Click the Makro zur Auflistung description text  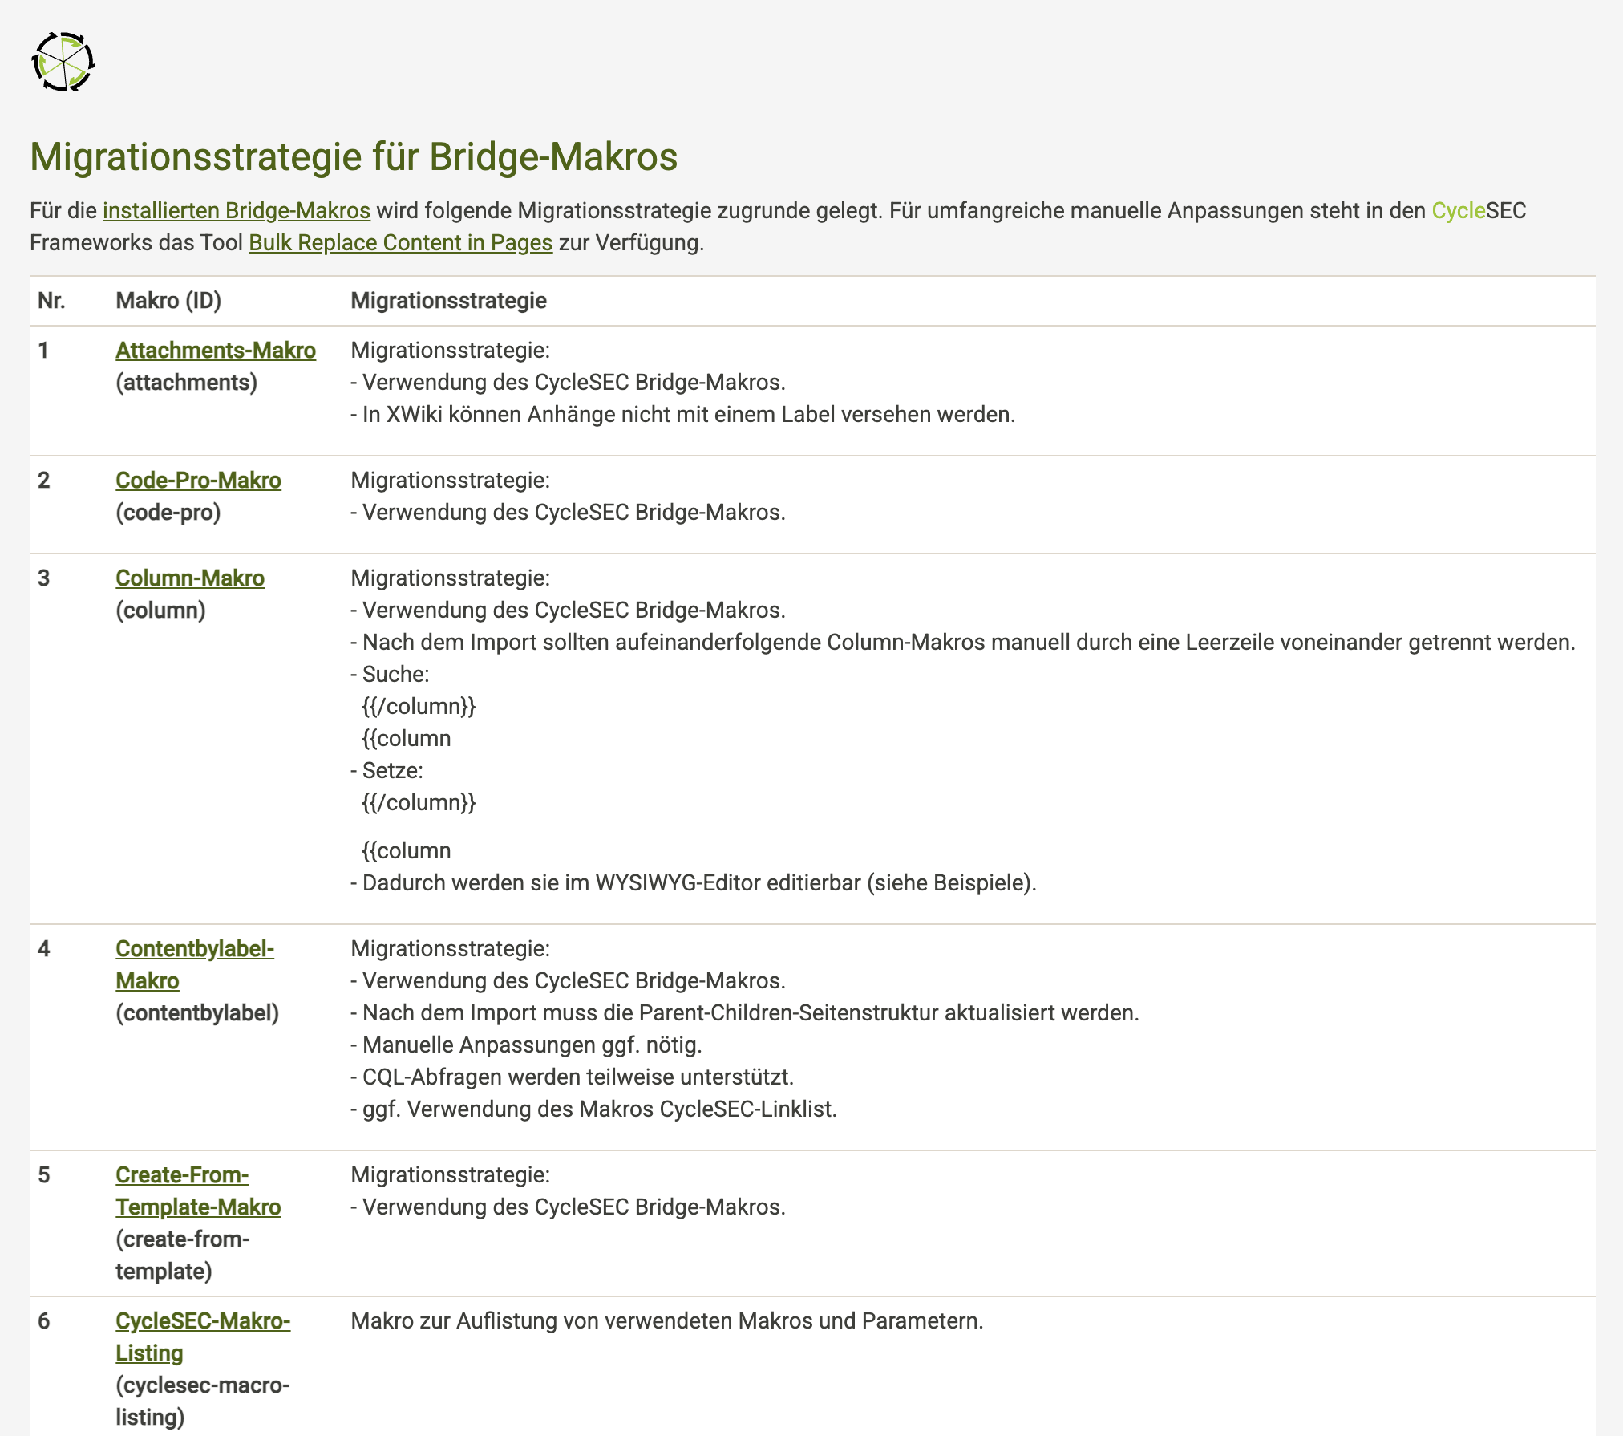point(666,1320)
